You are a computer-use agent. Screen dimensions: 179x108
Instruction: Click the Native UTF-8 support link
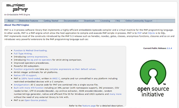click(x=25, y=76)
